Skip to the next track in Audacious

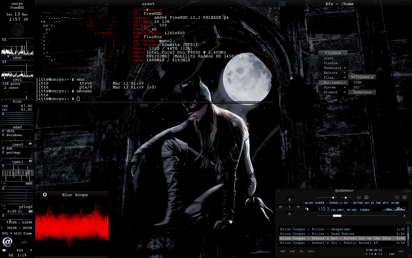(x=298, y=207)
